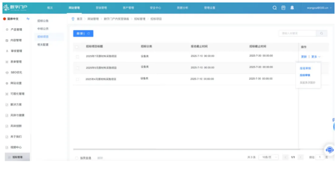Click the delete button beside 当页全选
The width and height of the screenshot is (336, 178).
coord(100,158)
